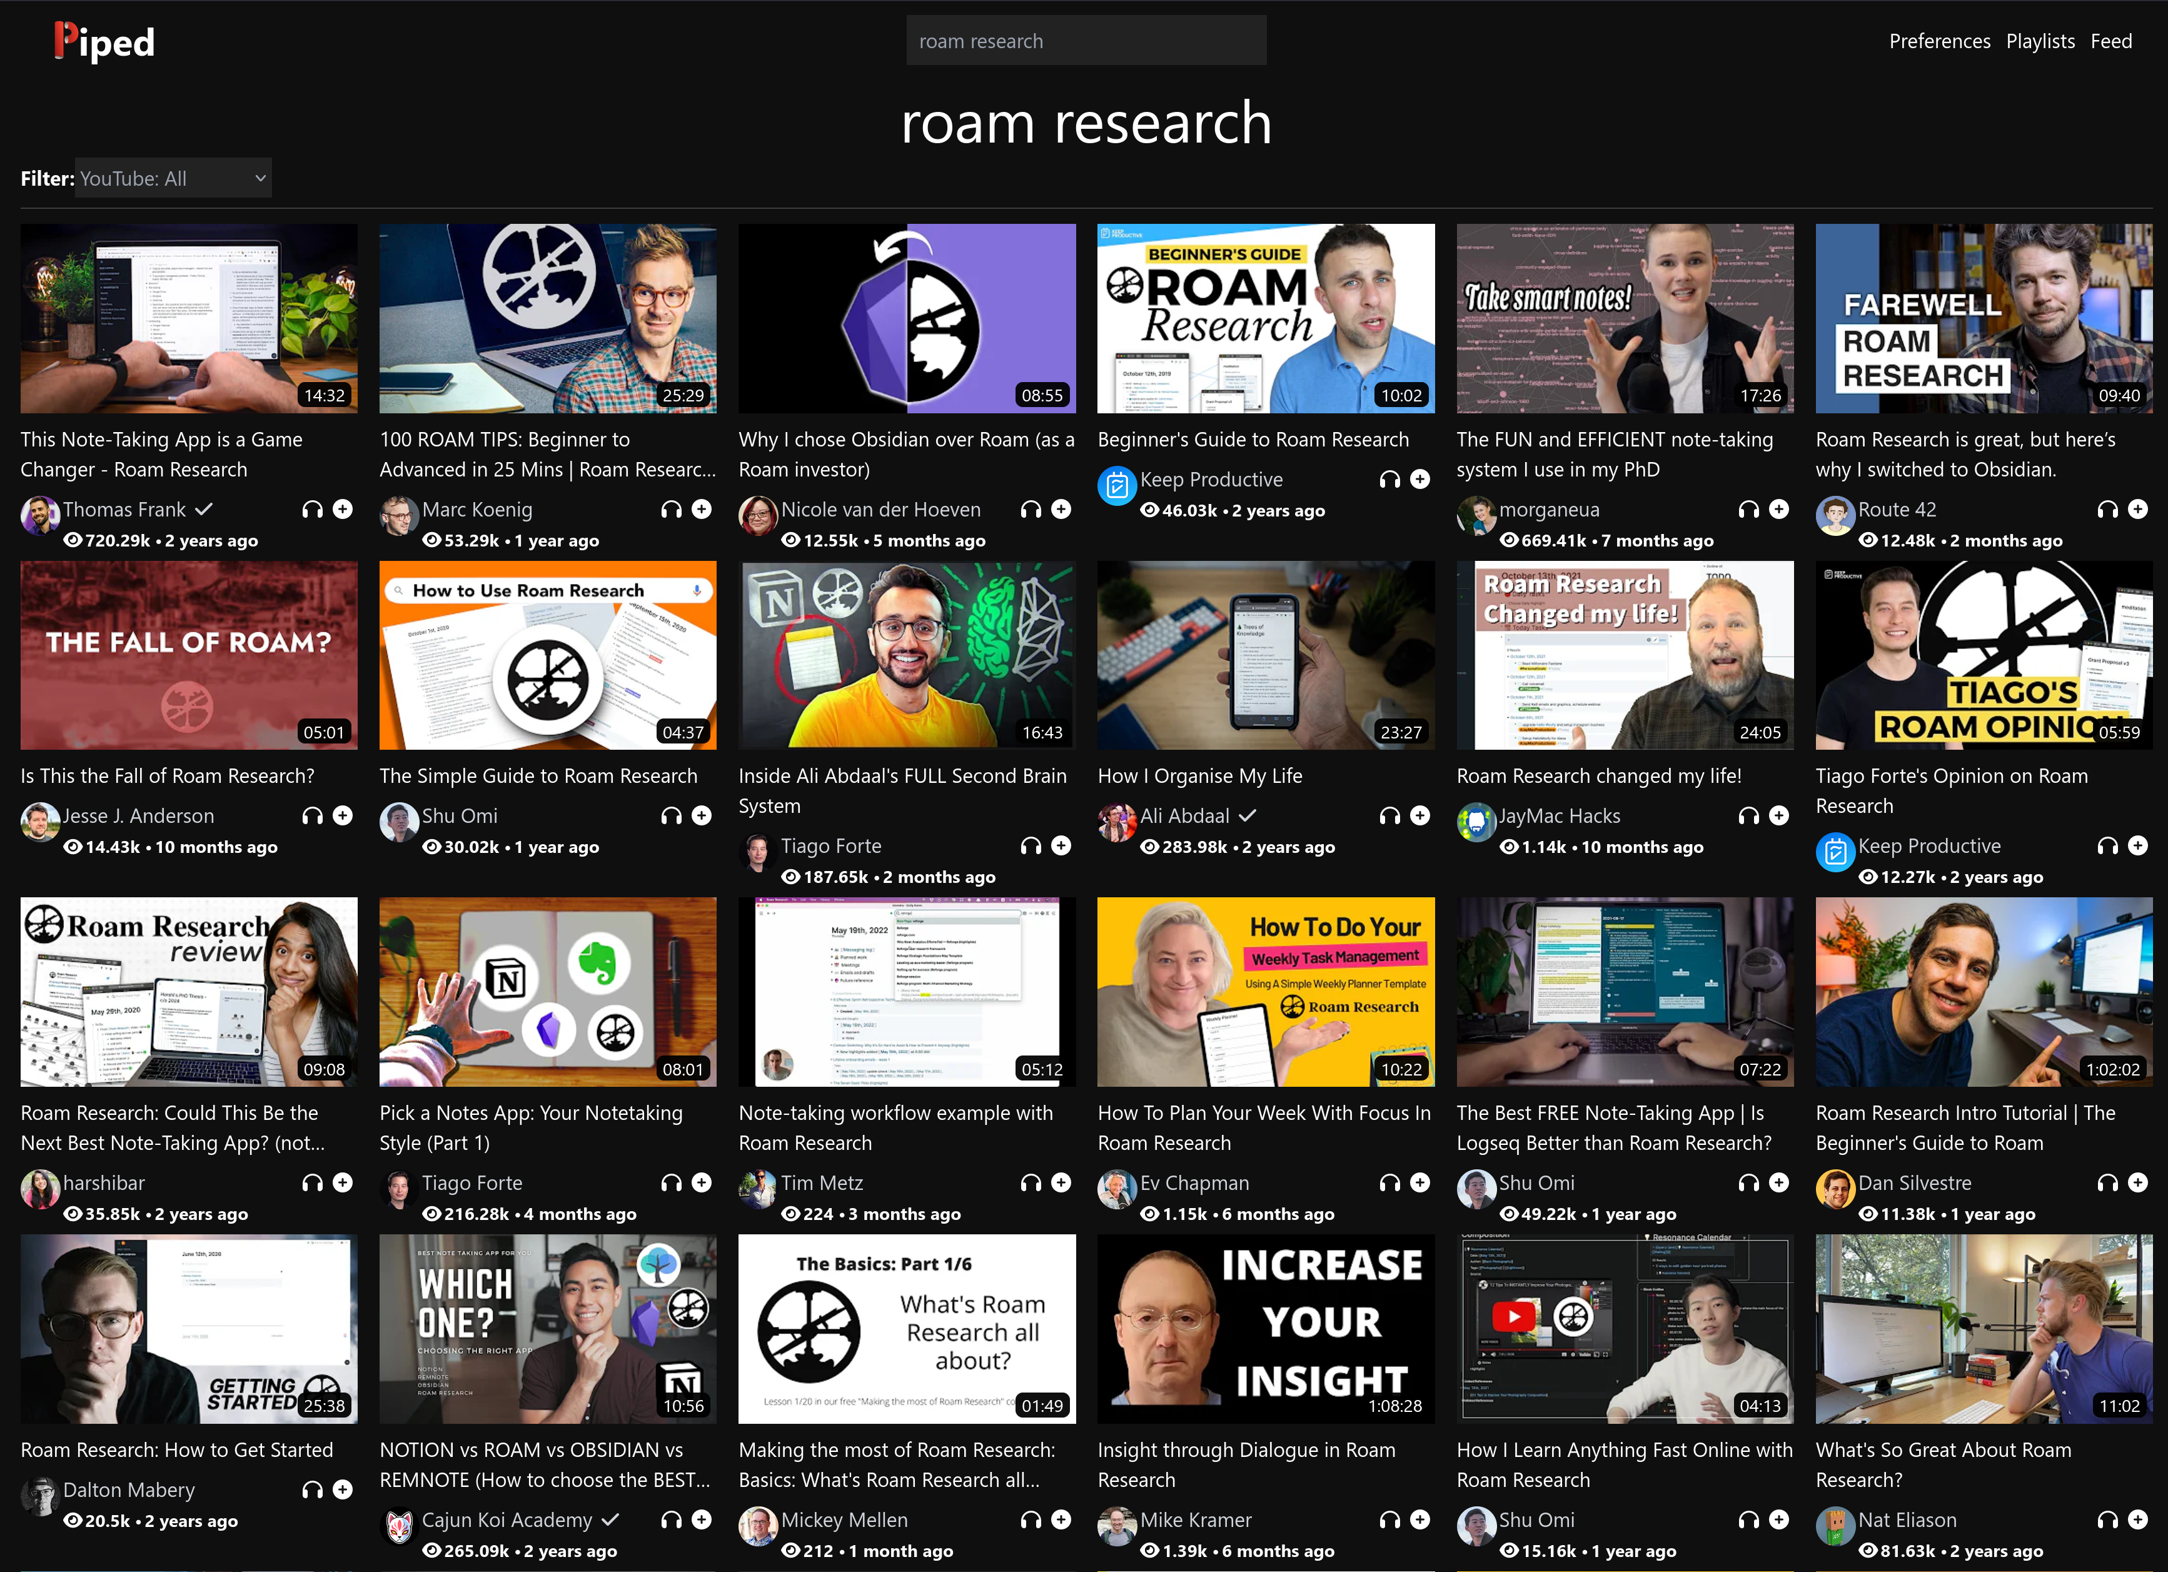The image size is (2168, 1572).
Task: Add Cajun Koi Academy video to playlist
Action: (x=702, y=1519)
